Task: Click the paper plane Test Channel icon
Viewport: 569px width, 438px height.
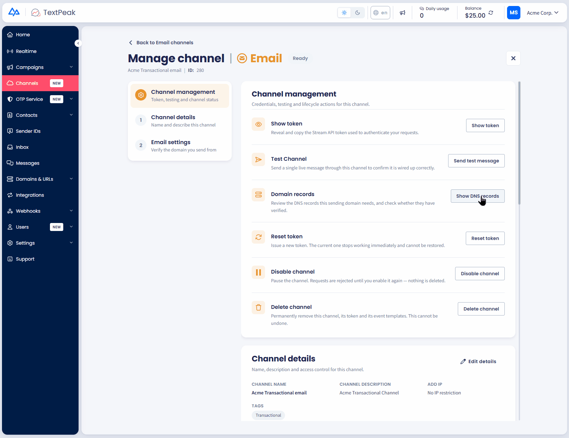Action: pos(258,159)
